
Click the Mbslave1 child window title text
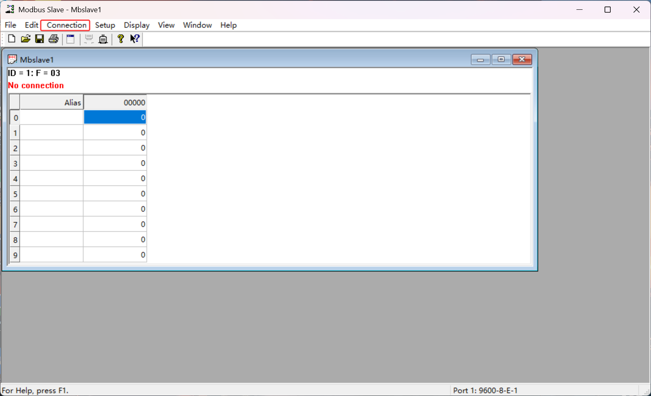[37, 60]
